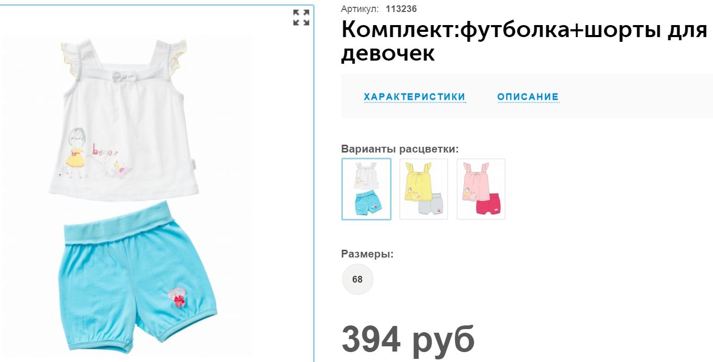Select white top with blue shorts variant
713x362 pixels.
366,189
